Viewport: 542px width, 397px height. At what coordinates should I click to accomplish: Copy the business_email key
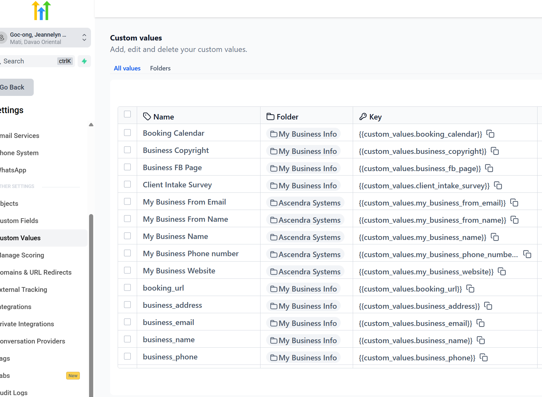point(481,323)
